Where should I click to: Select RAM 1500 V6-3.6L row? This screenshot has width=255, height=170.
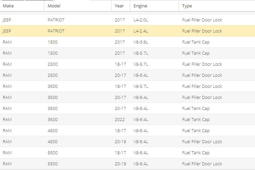(127, 42)
